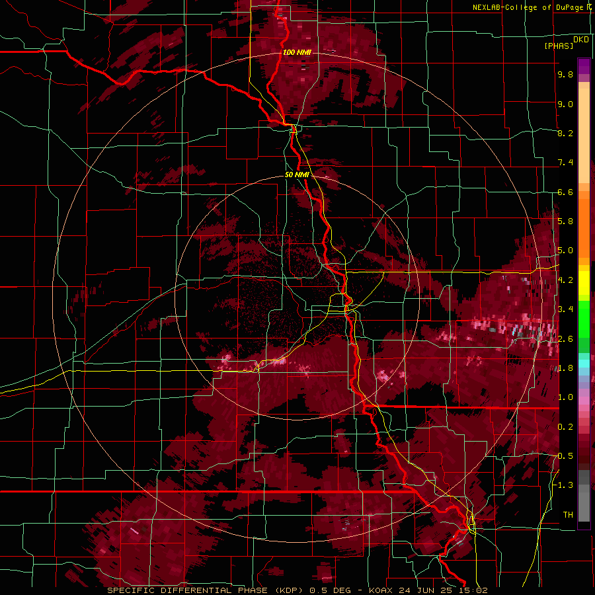Click the KOAX 24 JUN 25 15:02 timestamp
The image size is (595, 595).
pyautogui.click(x=428, y=590)
